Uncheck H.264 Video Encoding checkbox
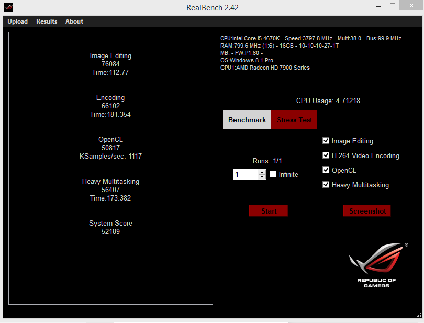 [x=326, y=155]
